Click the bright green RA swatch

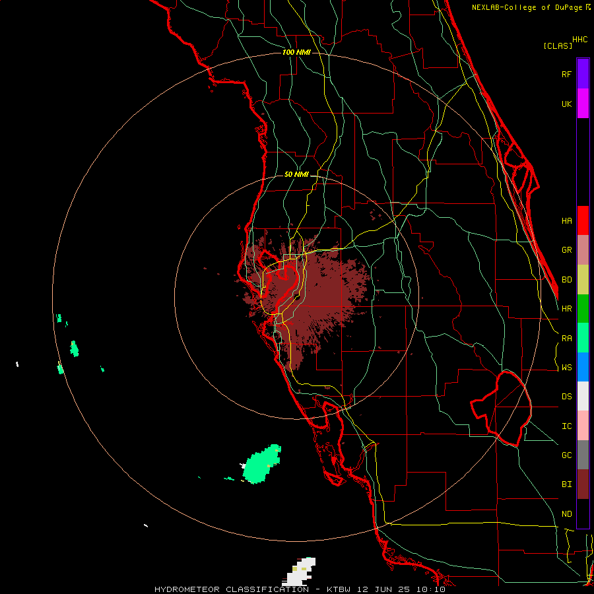(583, 338)
